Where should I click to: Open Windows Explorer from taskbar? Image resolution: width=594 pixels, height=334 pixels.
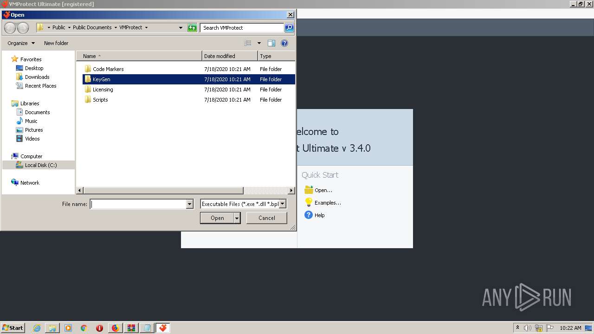point(52,328)
